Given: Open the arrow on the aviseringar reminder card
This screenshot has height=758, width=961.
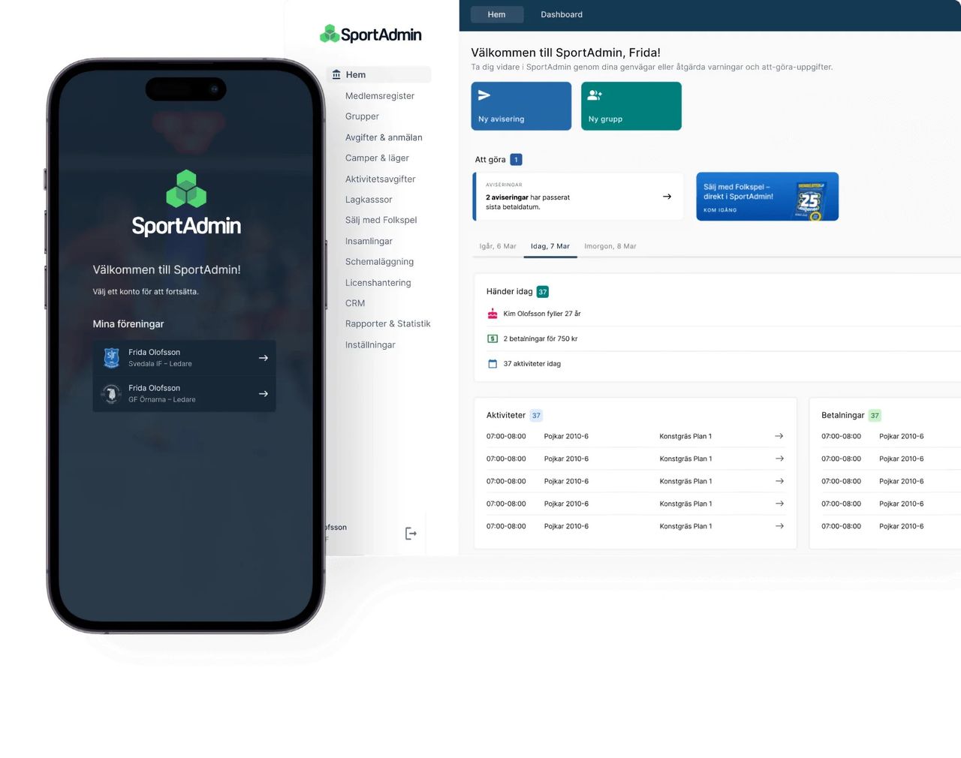Looking at the screenshot, I should click(667, 197).
